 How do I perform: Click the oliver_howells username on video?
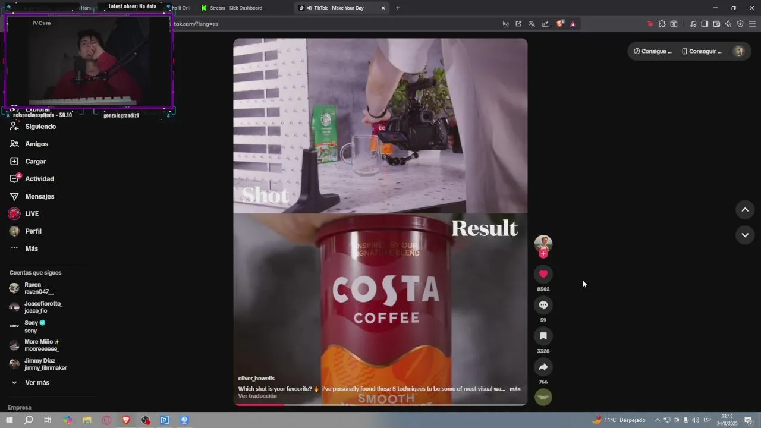256,378
